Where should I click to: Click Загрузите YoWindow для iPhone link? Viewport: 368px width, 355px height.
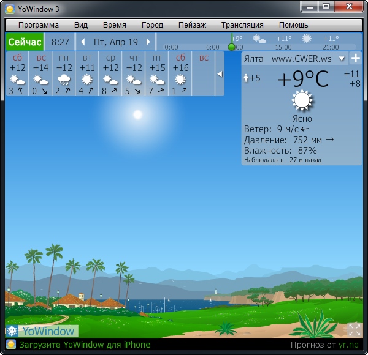coord(85,345)
